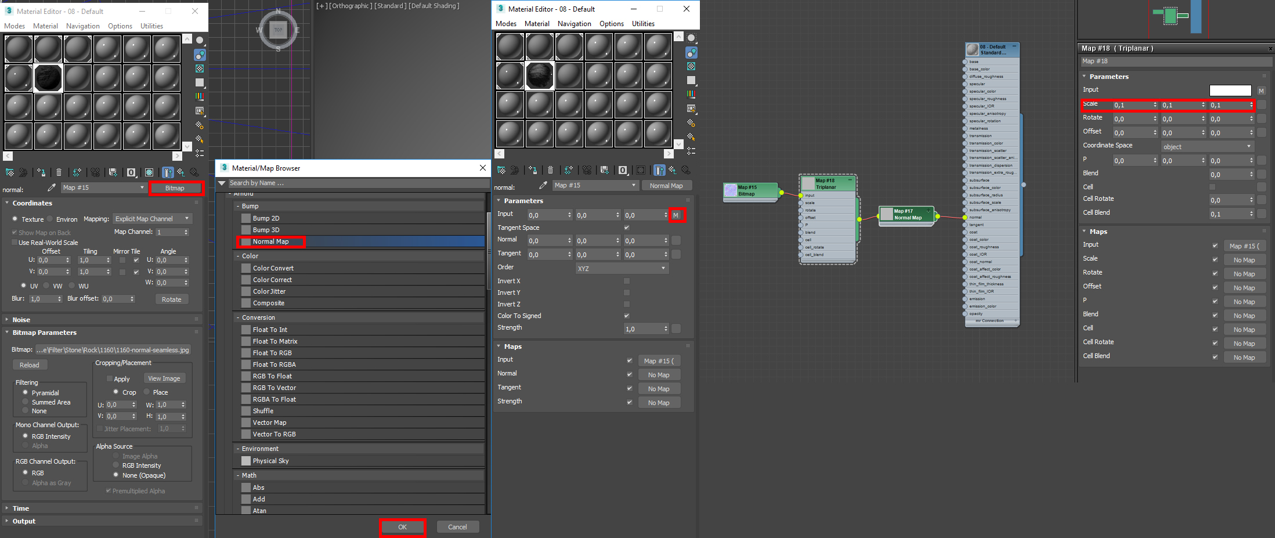The width and height of the screenshot is (1275, 538).
Task: Click the Input color swatch in Map #18
Action: tap(1231, 90)
